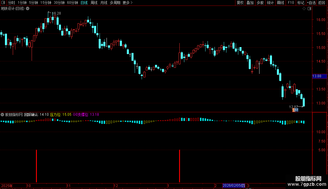Image resolution: width=328 pixels, height=189 pixels.
Task: Click the 压力位: 15.05 indicator value
Action: coord(61,115)
